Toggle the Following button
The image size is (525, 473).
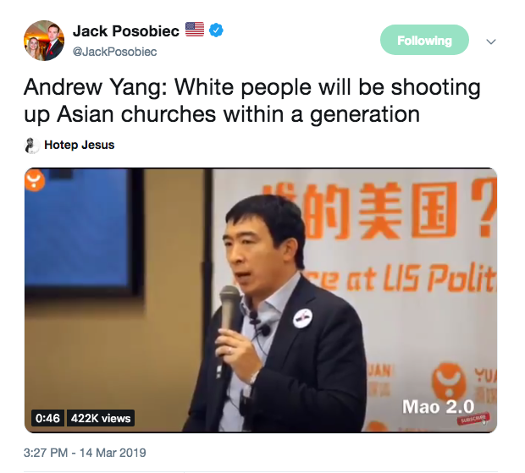[x=424, y=40]
